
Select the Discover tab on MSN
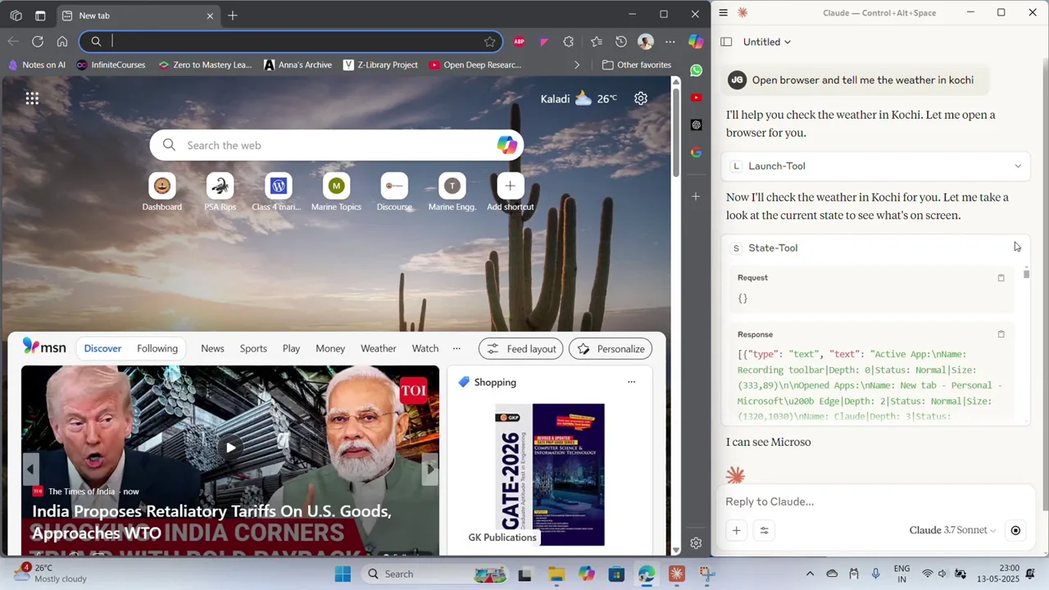coord(102,348)
